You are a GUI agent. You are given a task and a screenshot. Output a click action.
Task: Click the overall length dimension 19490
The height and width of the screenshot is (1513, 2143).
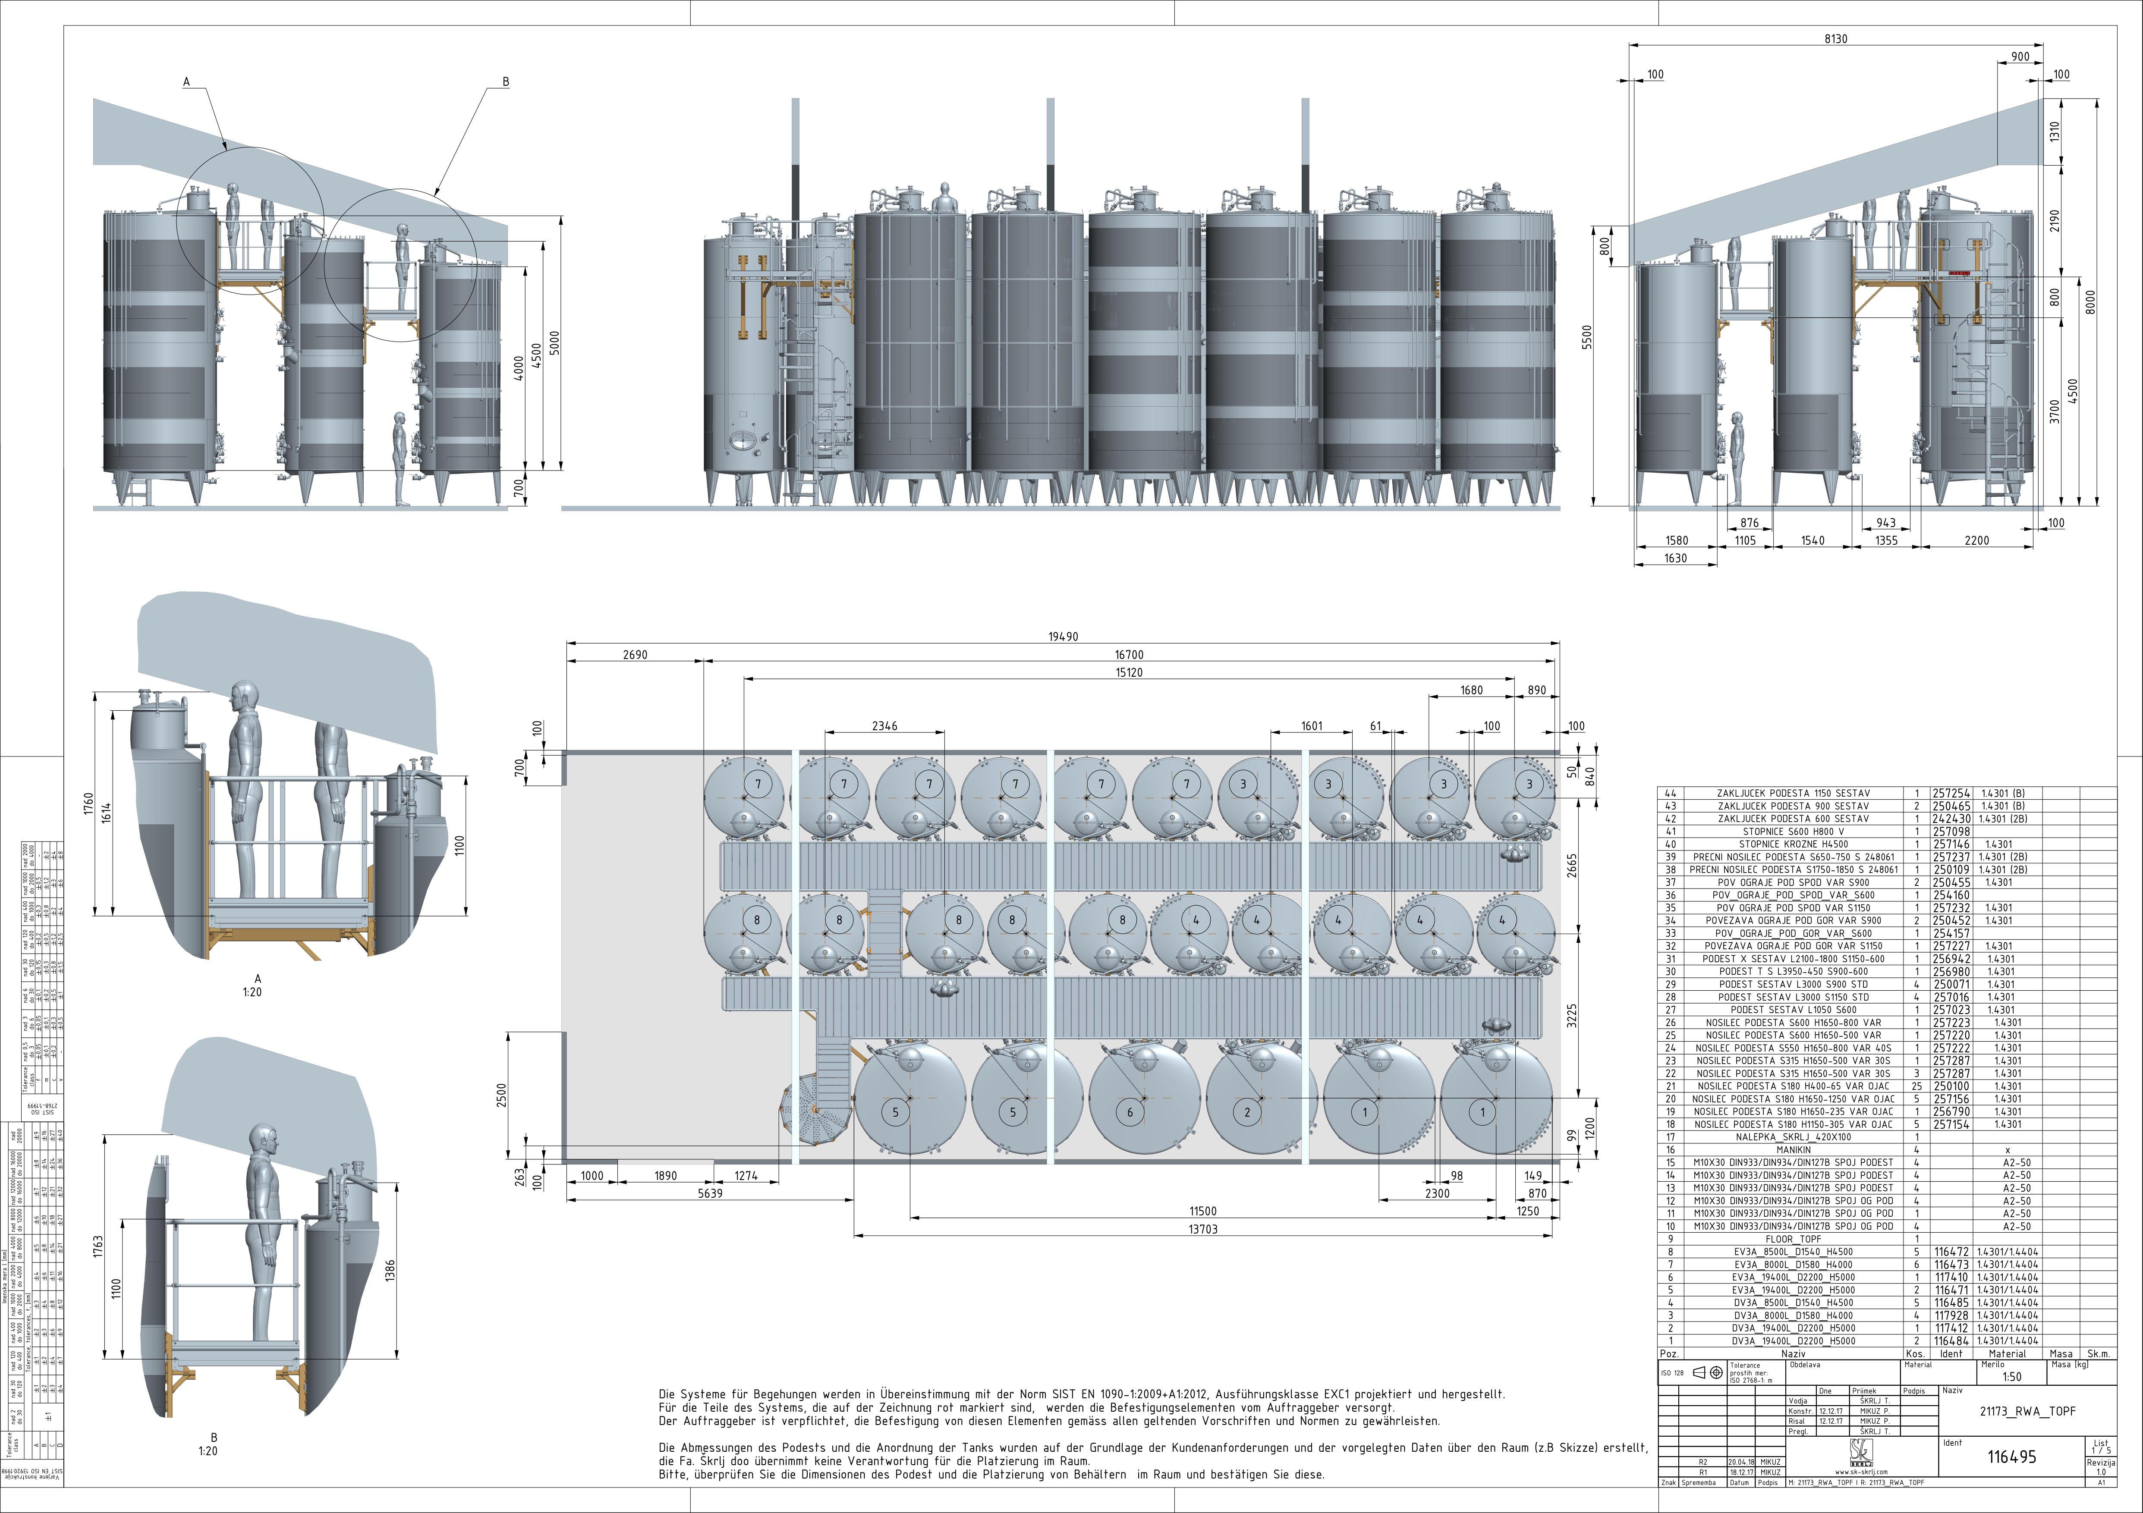click(x=1062, y=637)
